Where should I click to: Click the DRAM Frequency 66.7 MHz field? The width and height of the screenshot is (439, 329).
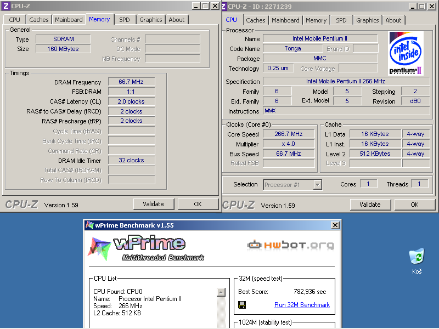(x=131, y=82)
